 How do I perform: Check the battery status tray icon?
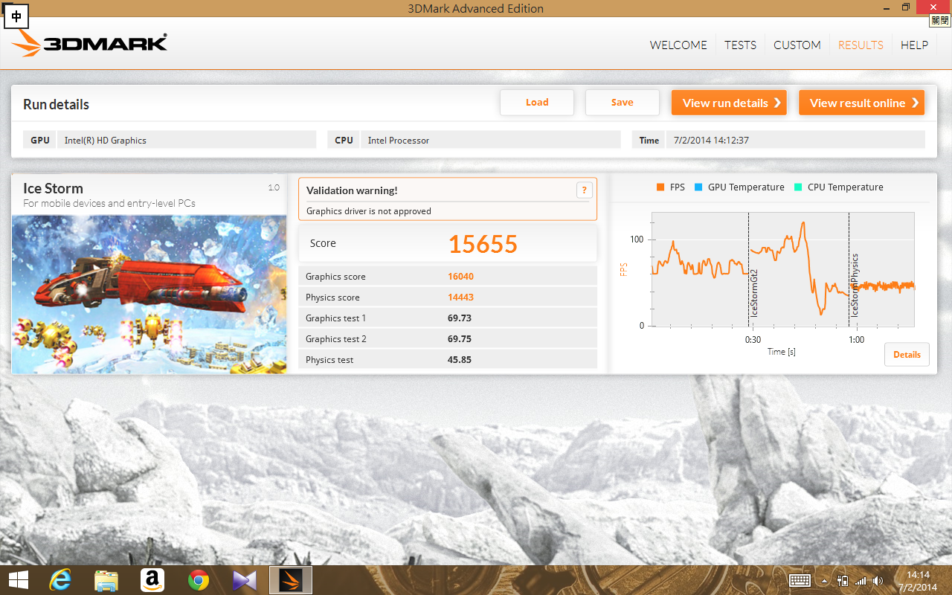tap(843, 581)
